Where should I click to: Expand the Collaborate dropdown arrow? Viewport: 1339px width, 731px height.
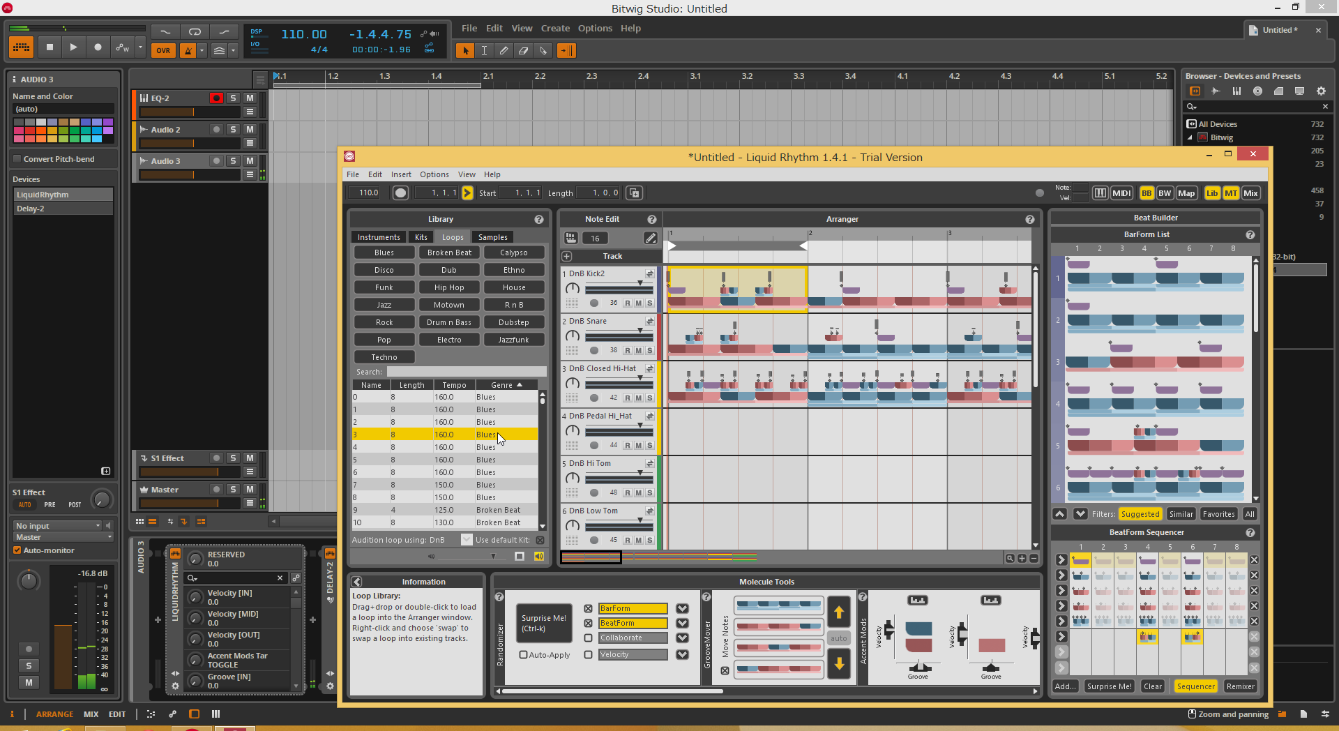click(682, 638)
